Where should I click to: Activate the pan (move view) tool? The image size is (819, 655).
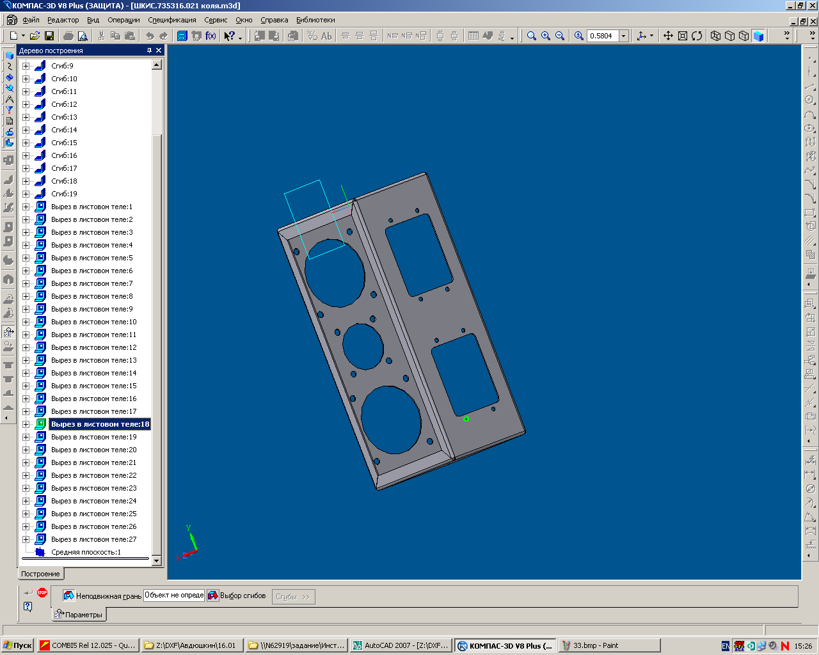coord(668,36)
